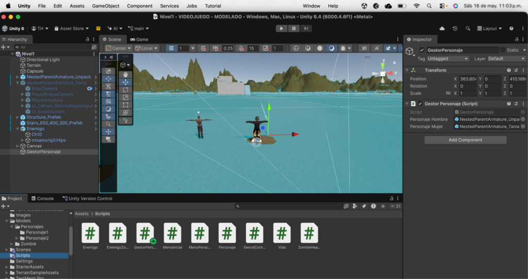This screenshot has width=528, height=279.
Task: Click the Pause button
Action: point(293,29)
